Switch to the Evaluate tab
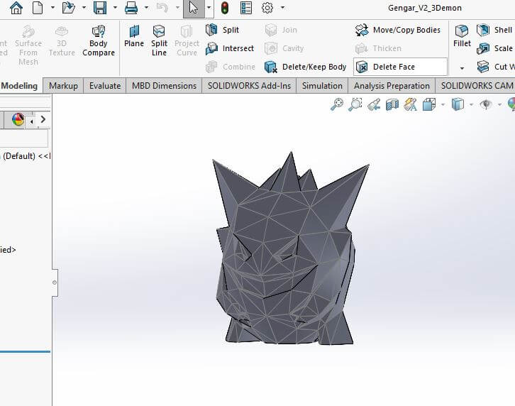Screen dimensions: 515x406 coord(105,86)
